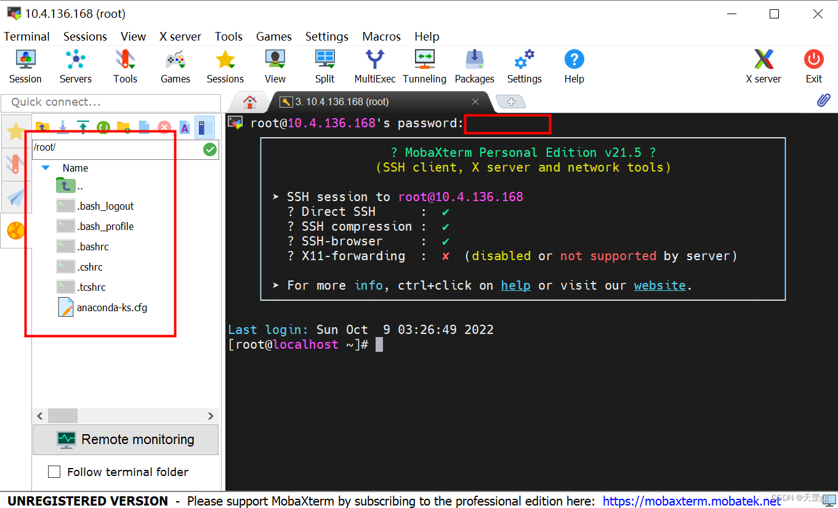
Task: Open the Sessions star toolbar icon
Action: tap(225, 66)
